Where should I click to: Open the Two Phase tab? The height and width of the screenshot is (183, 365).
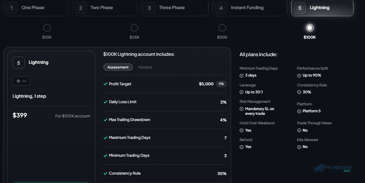(x=104, y=8)
